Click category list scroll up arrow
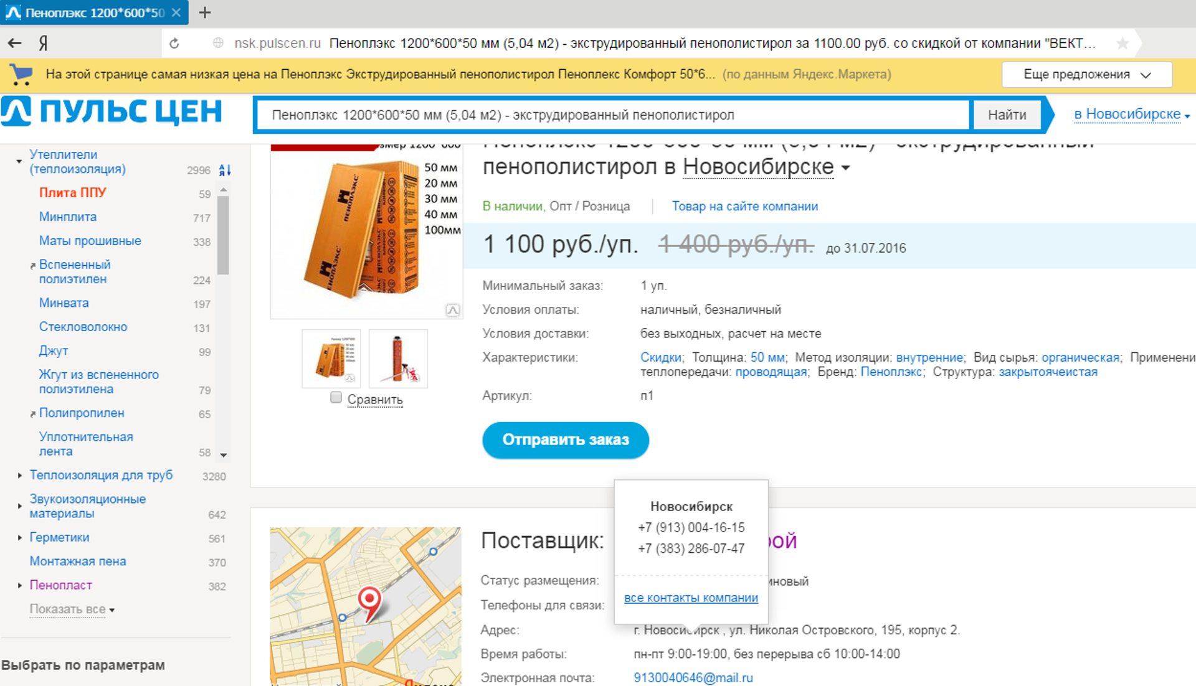 tap(223, 189)
